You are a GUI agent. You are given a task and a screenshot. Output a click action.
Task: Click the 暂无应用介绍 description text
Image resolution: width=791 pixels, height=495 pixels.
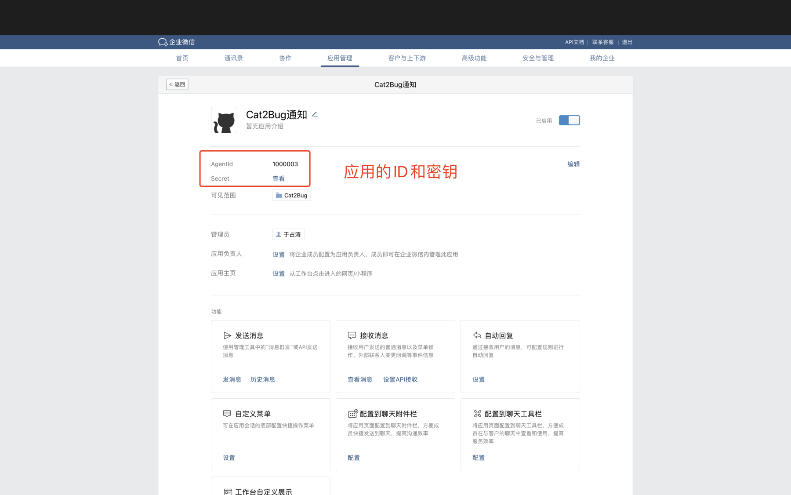[x=265, y=126]
